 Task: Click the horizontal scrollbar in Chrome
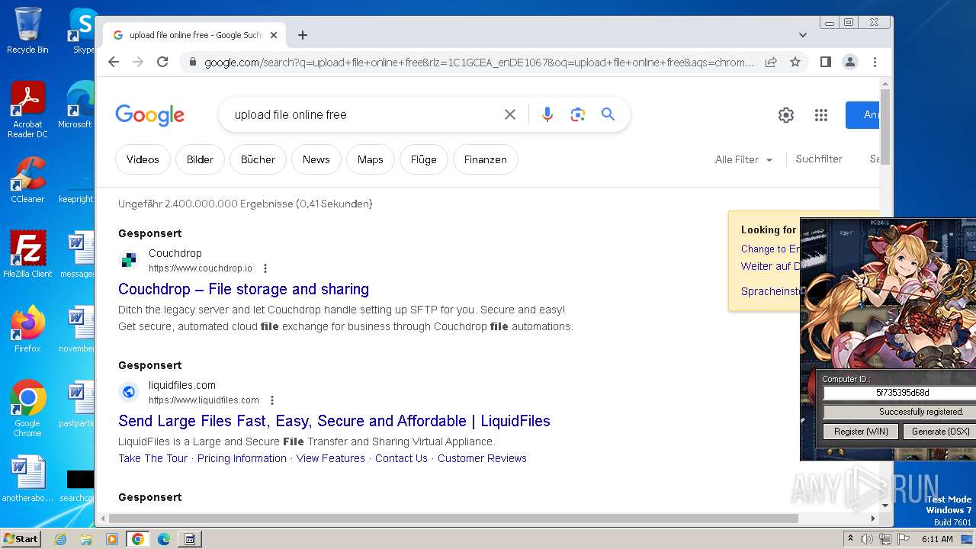pyautogui.click(x=454, y=518)
